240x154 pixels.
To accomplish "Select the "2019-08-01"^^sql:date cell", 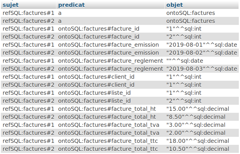I will (201, 45).
